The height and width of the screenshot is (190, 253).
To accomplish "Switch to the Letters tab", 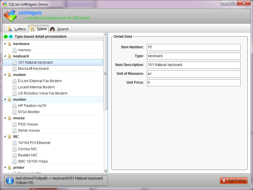I will coord(17,29).
